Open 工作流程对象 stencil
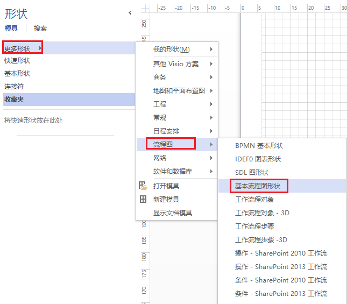 pos(282,199)
